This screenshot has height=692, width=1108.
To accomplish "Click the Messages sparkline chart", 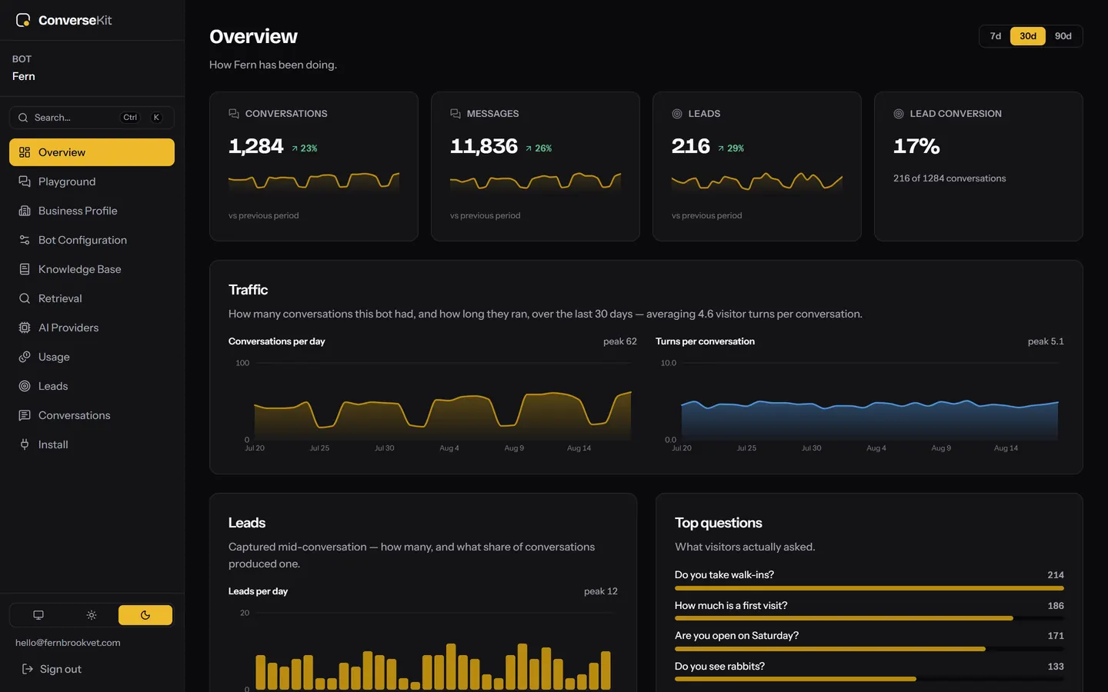I will (536, 182).
